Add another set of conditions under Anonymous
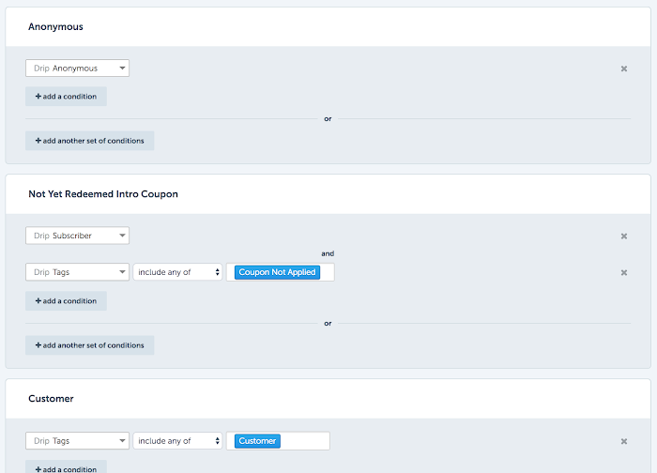This screenshot has width=657, height=473. point(90,141)
